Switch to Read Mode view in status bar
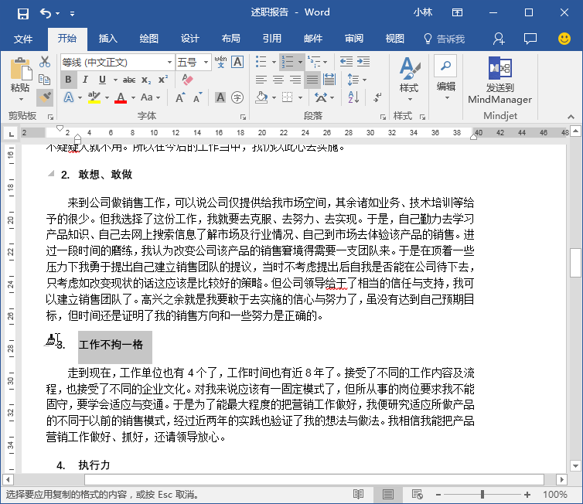Screen dimensions: 583x504 click(359, 494)
